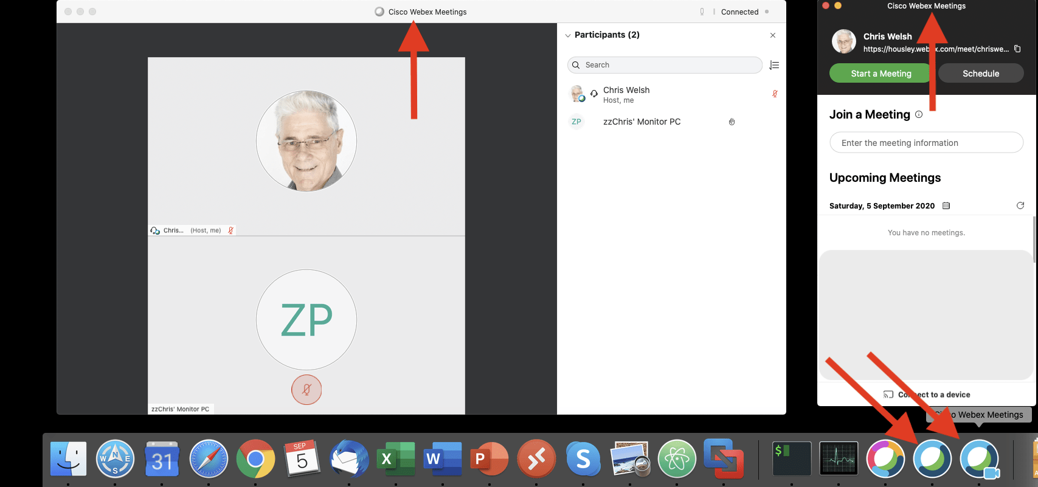Unmute zzChris' Monitor PC with the red mic button
Screen dimensions: 1038x487
306,390
